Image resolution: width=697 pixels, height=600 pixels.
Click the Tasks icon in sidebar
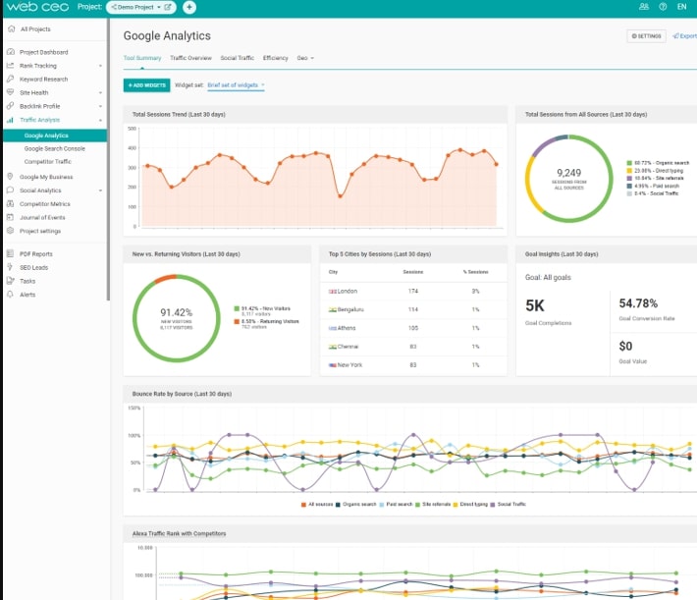point(11,281)
